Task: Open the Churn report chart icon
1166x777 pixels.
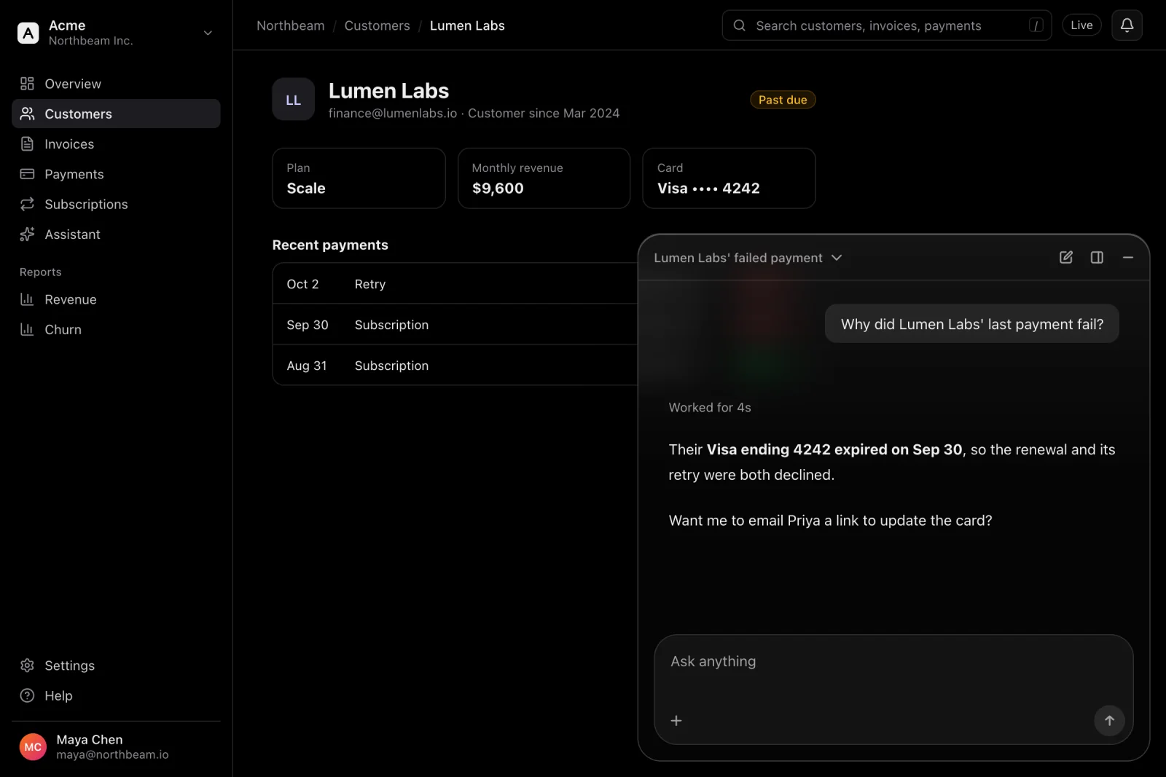Action: point(27,329)
